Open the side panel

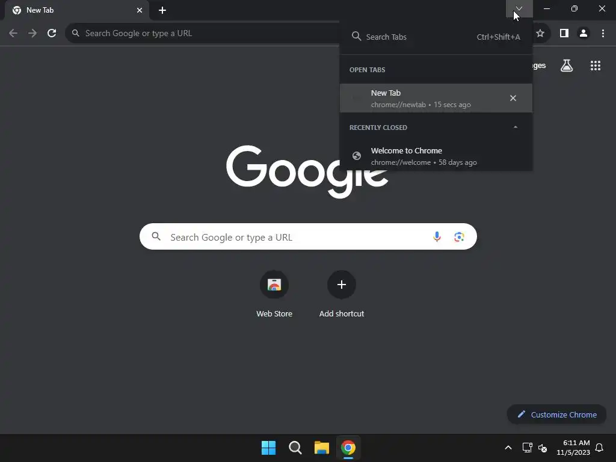tap(564, 34)
